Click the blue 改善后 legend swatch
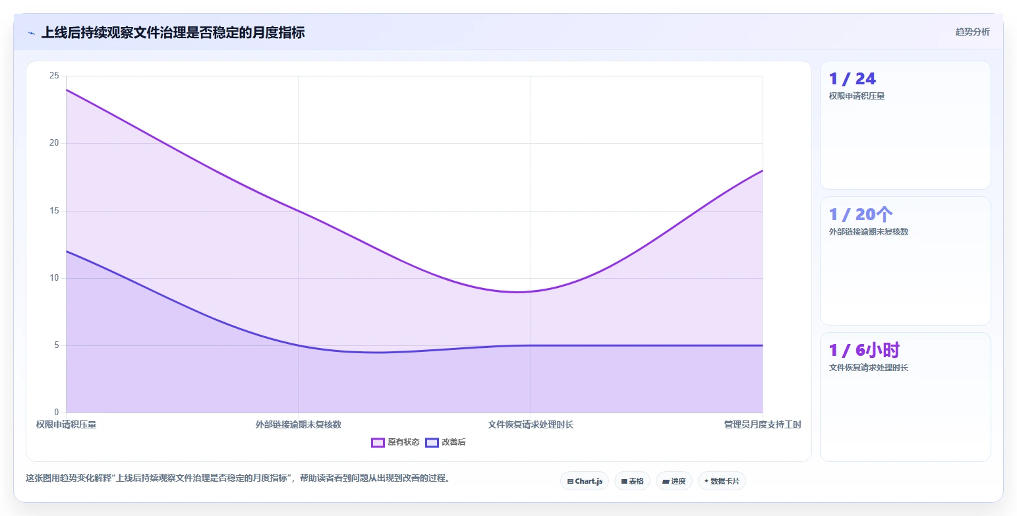 tap(432, 442)
